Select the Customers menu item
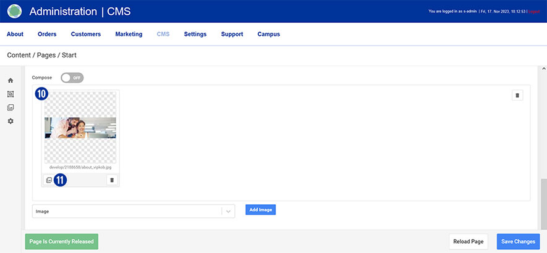 (85, 35)
